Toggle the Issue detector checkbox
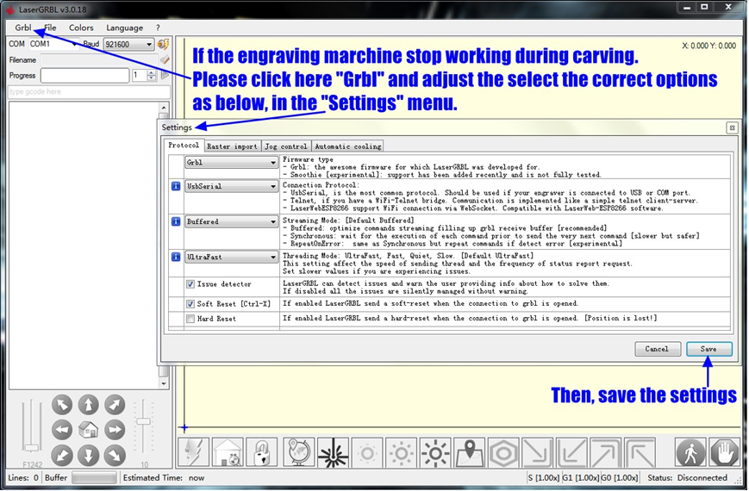 pyautogui.click(x=190, y=284)
